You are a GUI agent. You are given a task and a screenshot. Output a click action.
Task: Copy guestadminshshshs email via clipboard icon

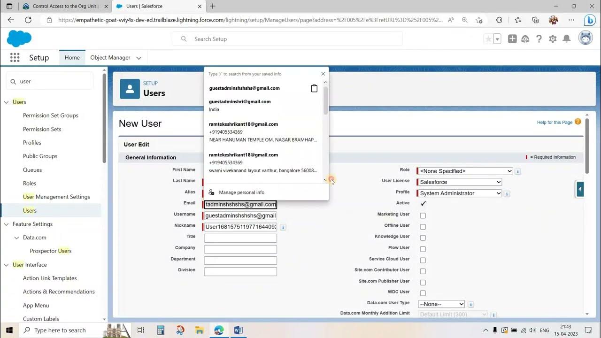coord(314,88)
